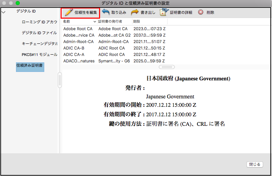
Task: Sort by 期限 column header
Action: pyautogui.click(x=150, y=21)
